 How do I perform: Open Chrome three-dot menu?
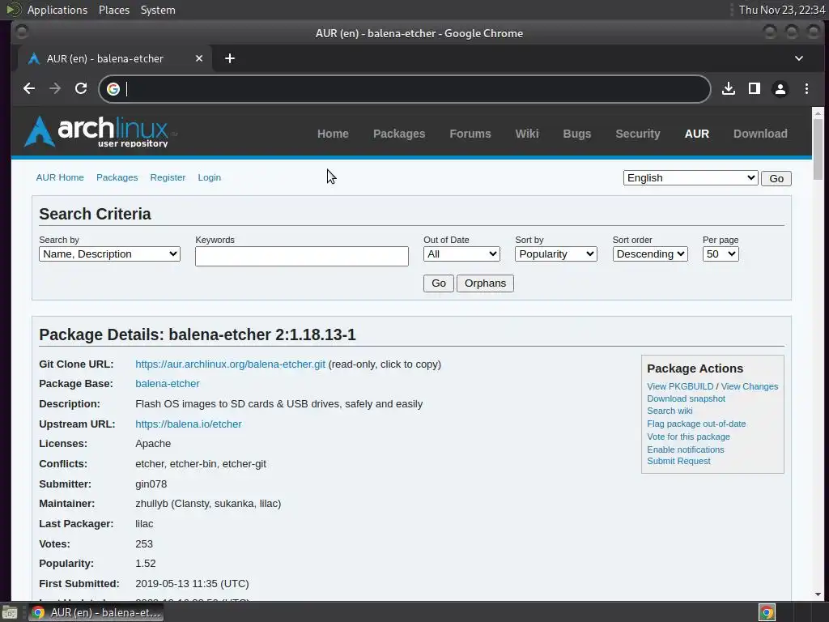point(806,88)
